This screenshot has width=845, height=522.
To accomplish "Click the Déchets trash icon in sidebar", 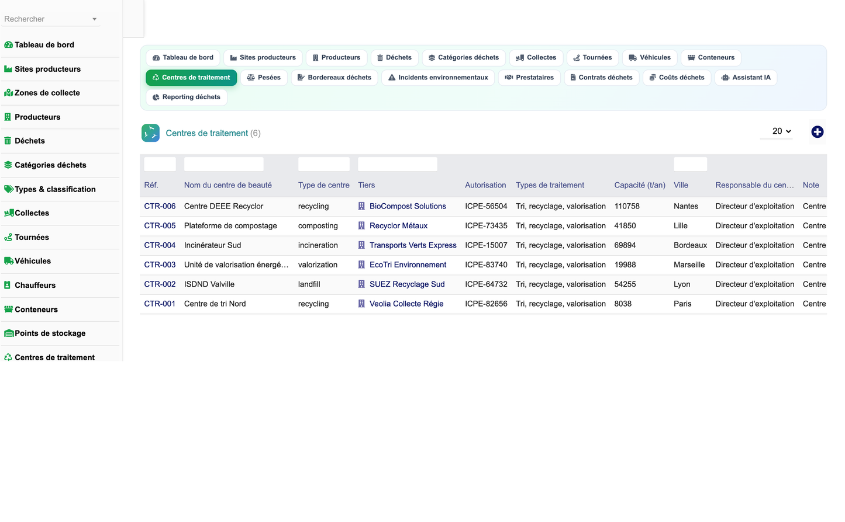I will 8,141.
